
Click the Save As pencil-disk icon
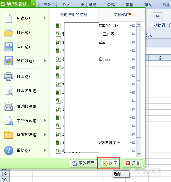point(9,60)
